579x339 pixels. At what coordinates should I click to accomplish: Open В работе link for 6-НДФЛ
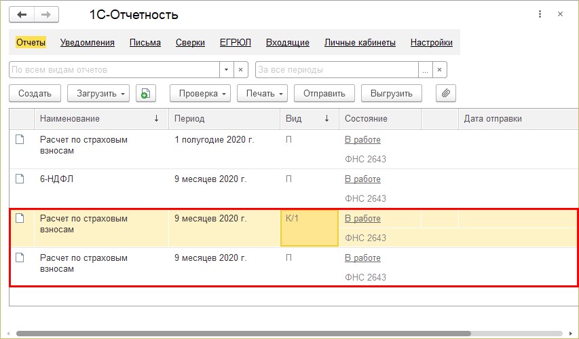pos(362,179)
